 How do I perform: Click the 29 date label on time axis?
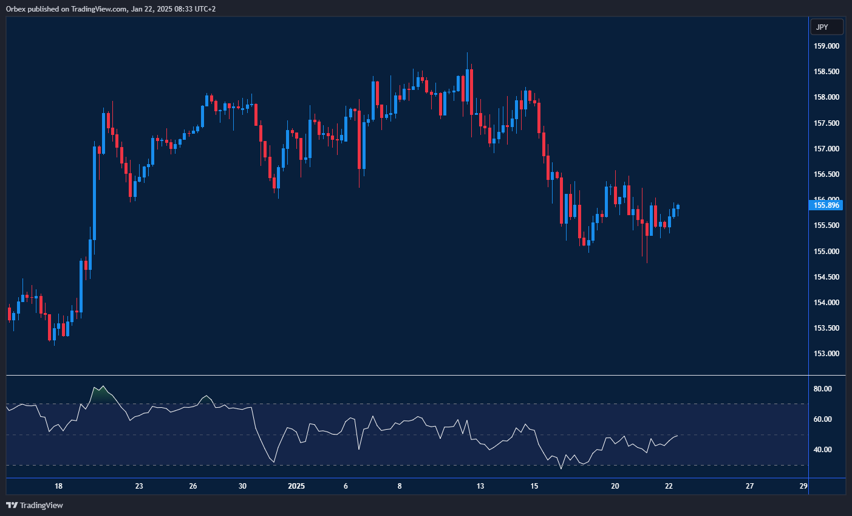803,486
